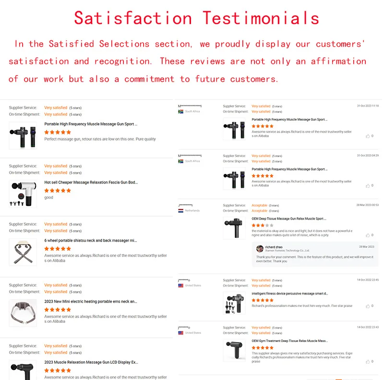Click the Netherlands flag icon
Viewport: 384px width, 380px height.
[x=181, y=210]
